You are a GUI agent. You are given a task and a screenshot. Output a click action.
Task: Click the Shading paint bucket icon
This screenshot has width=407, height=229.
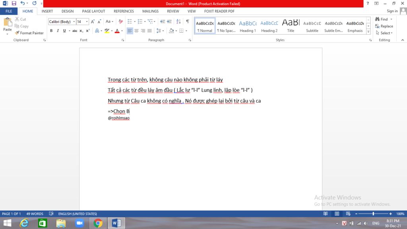(171, 31)
